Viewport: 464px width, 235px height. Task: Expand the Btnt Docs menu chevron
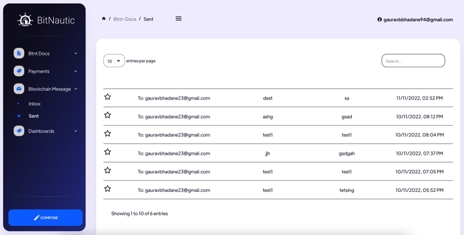tap(76, 53)
